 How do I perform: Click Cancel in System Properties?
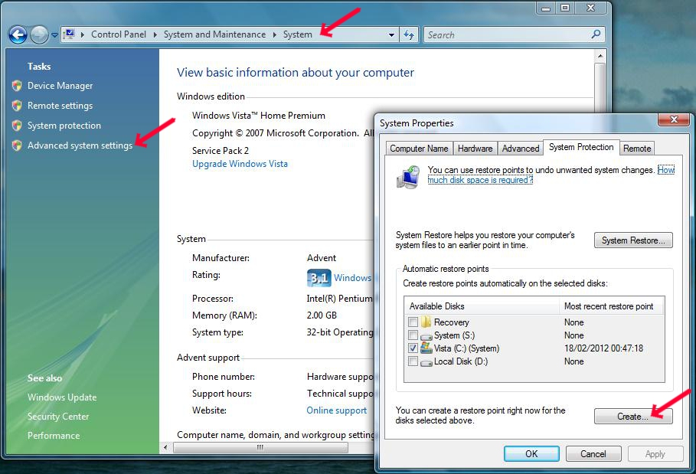[x=593, y=453]
